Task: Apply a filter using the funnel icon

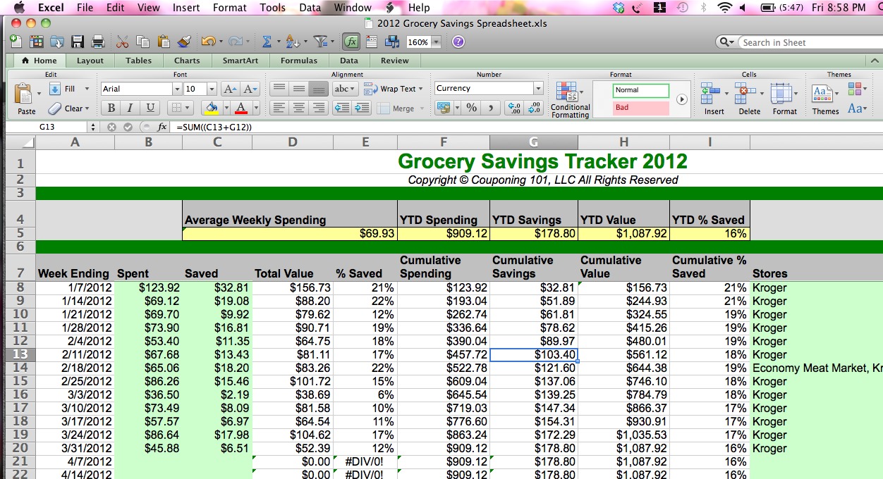Action: [319, 42]
